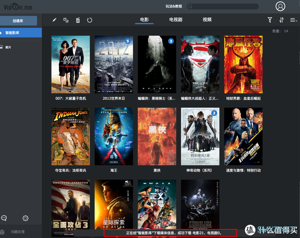
Task: Click the 海王 title text
Action: click(x=114, y=170)
